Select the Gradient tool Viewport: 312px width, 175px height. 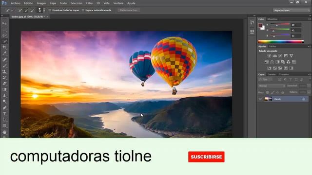point(4,89)
